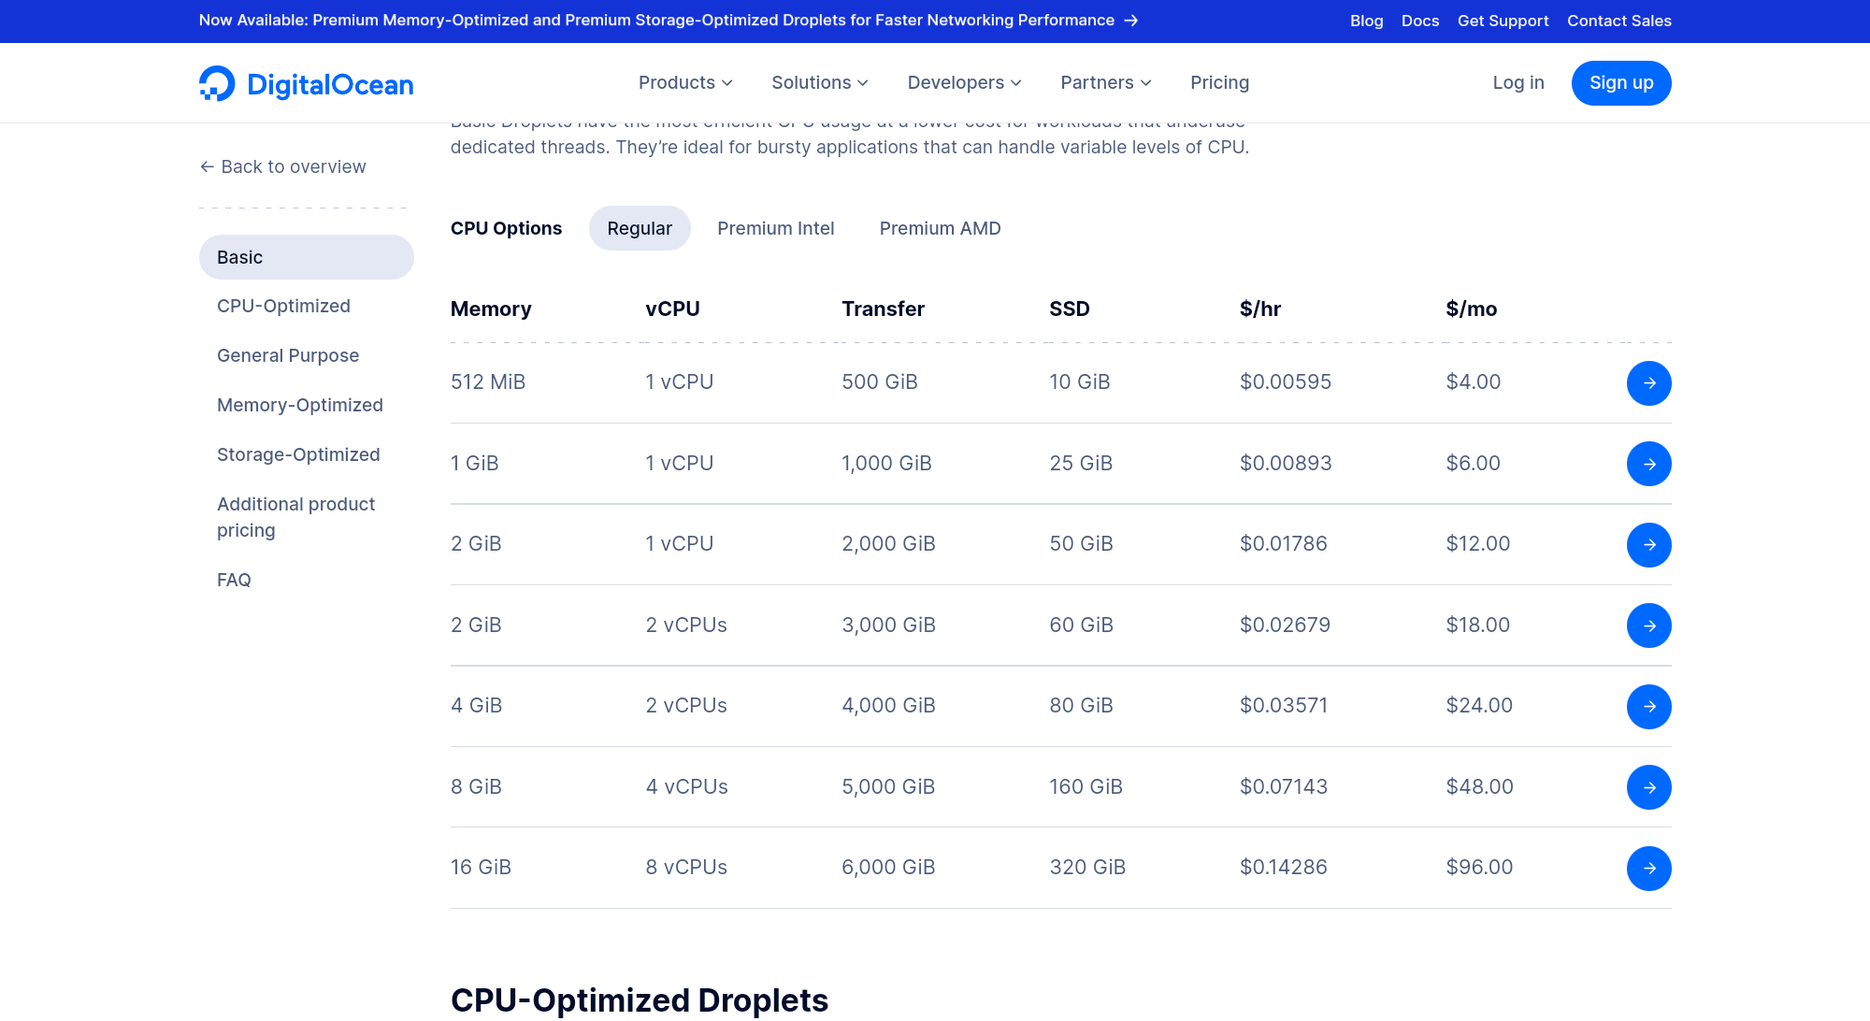1870x1021 pixels.
Task: Scroll down to FAQ section
Action: click(x=234, y=580)
